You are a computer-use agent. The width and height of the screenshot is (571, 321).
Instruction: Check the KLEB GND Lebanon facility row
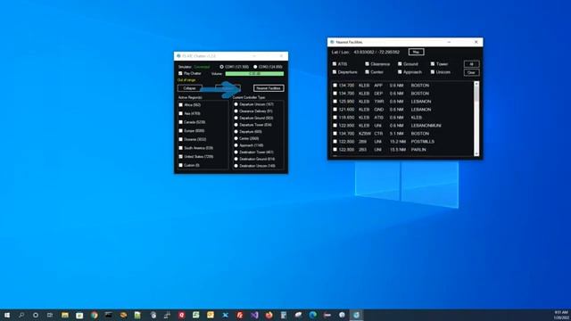click(335, 110)
